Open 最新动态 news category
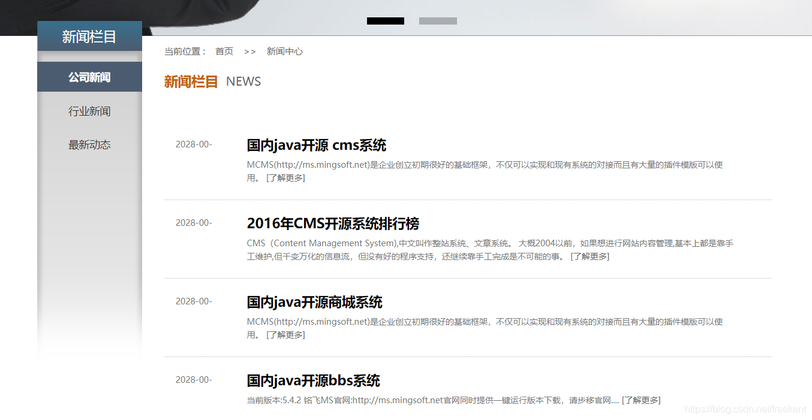Screen dimensions: 812x420 coord(89,144)
